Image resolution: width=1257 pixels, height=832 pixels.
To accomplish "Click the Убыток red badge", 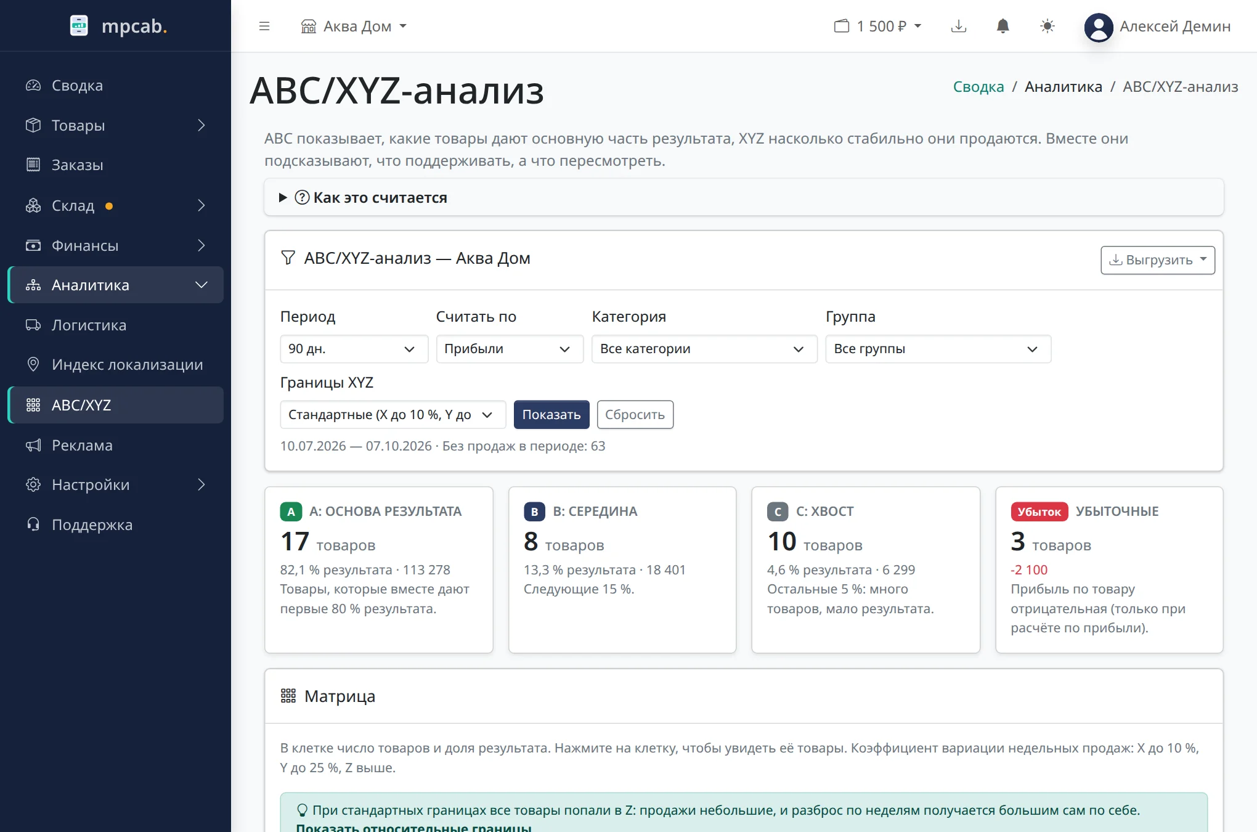I will tap(1039, 512).
